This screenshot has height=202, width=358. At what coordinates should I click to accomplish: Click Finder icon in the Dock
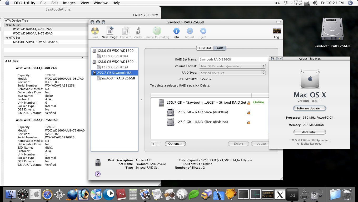(11, 195)
